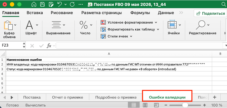227x108 pixels.
Task: Switch to Normal view icon
Action: pos(134,105)
